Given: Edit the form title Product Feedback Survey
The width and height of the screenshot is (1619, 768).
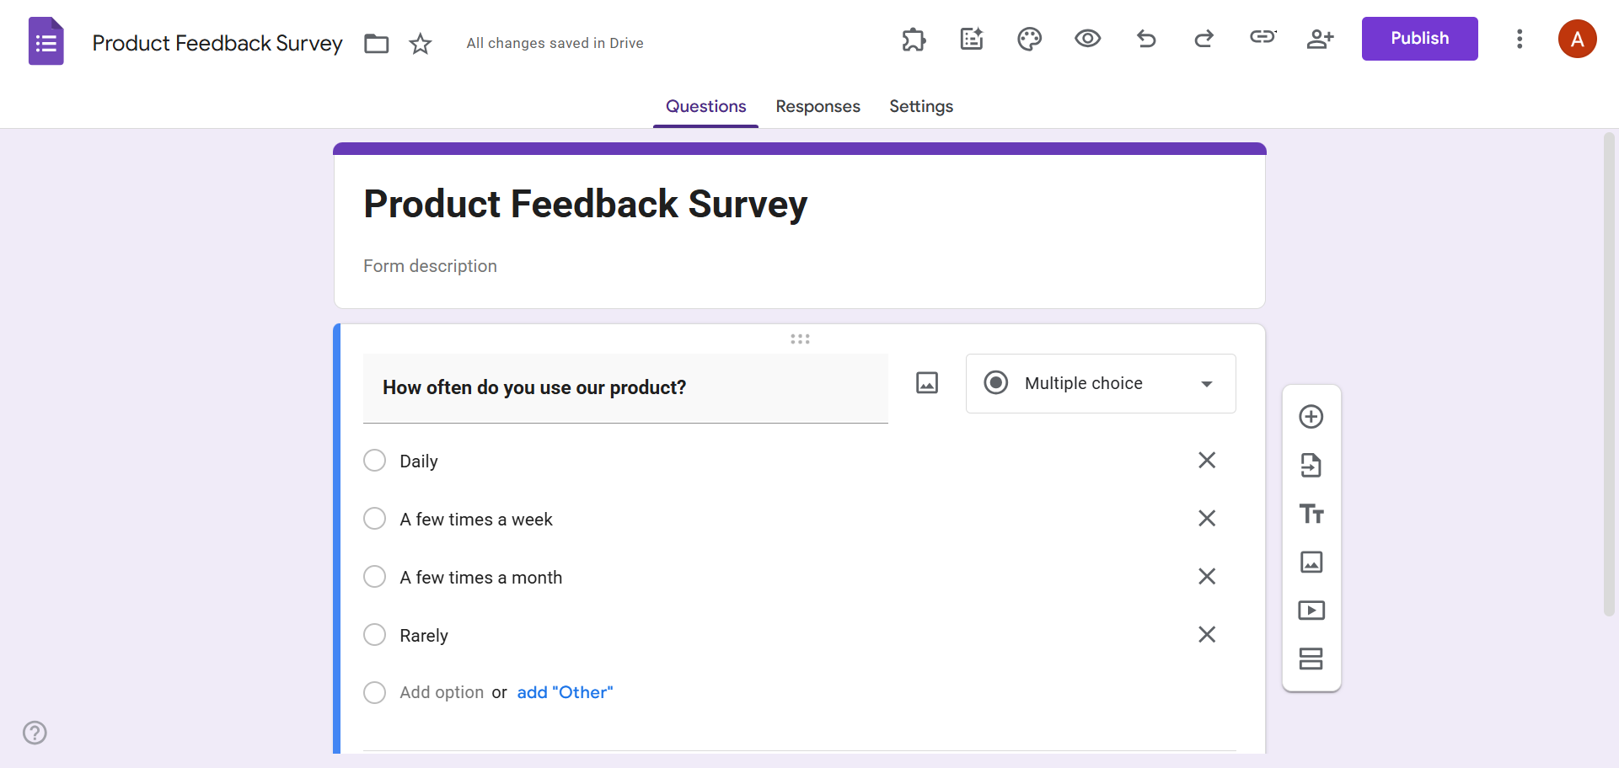Looking at the screenshot, I should tap(585, 204).
